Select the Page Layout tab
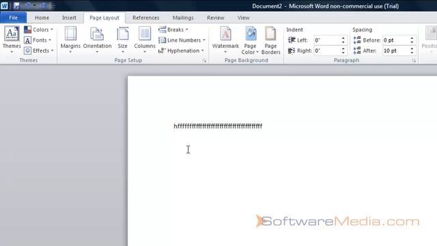This screenshot has height=246, width=437. 104,18
